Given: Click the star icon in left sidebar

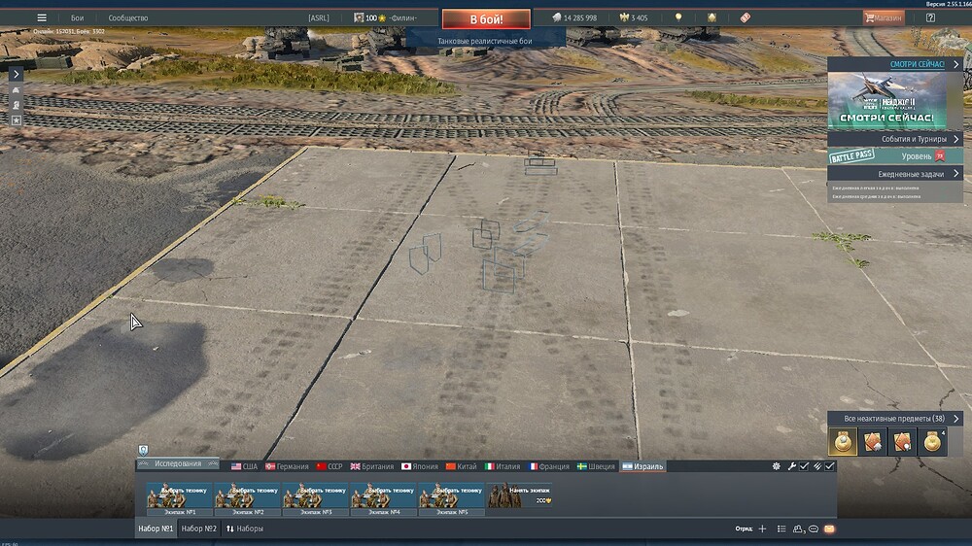Looking at the screenshot, I should 17,120.
